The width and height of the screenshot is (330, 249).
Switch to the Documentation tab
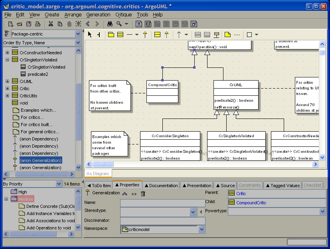click(x=161, y=185)
